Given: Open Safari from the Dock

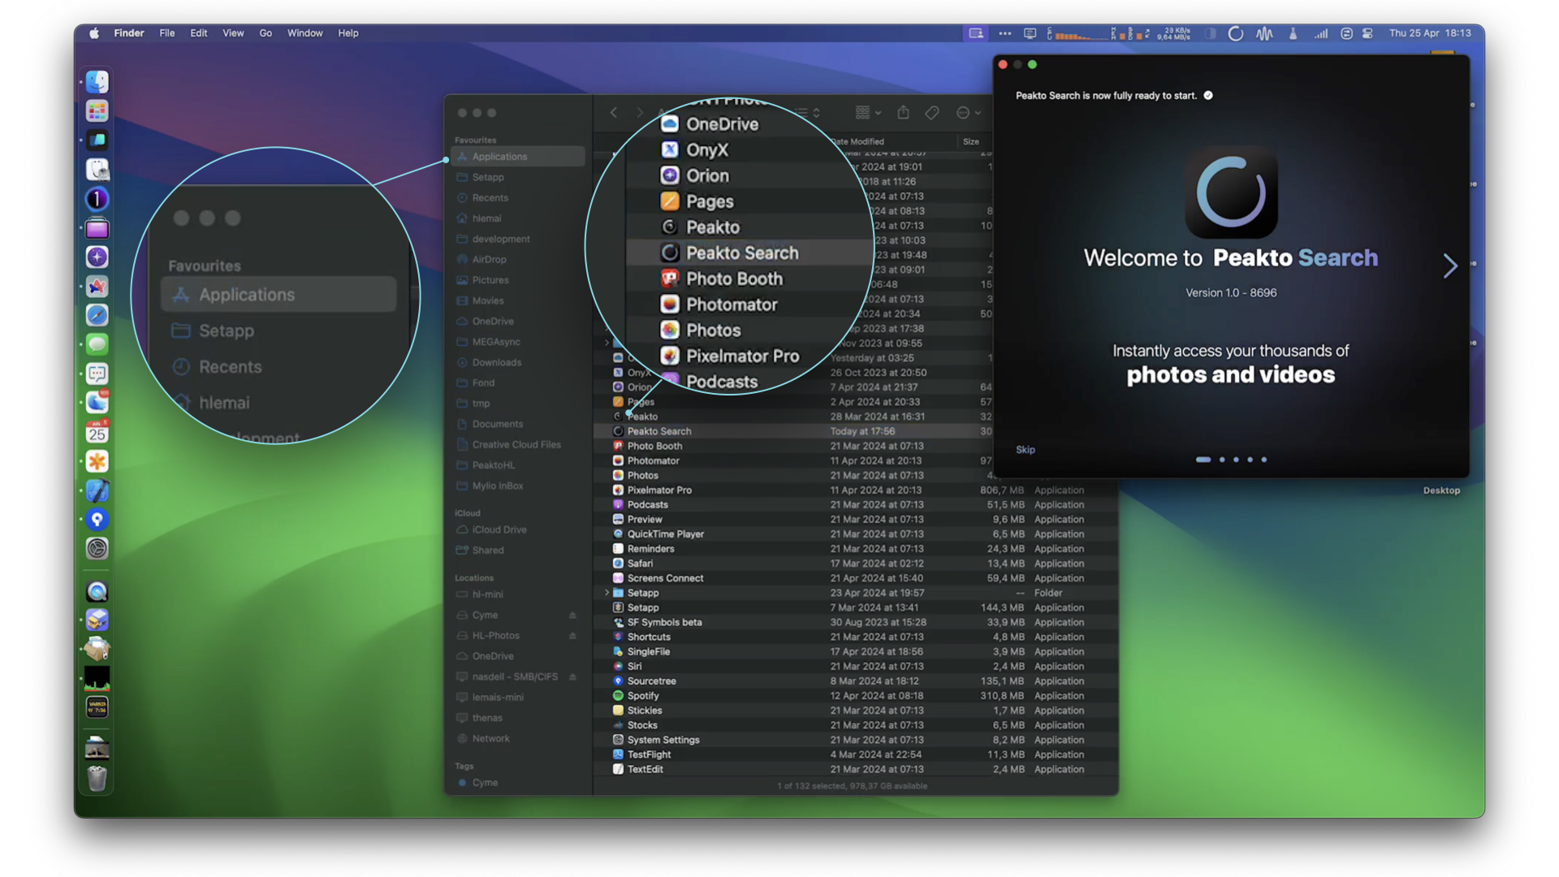Looking at the screenshot, I should pyautogui.click(x=97, y=315).
